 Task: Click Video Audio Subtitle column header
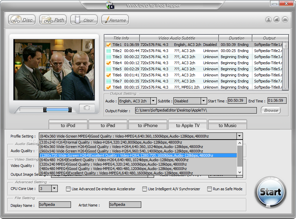[179, 38]
